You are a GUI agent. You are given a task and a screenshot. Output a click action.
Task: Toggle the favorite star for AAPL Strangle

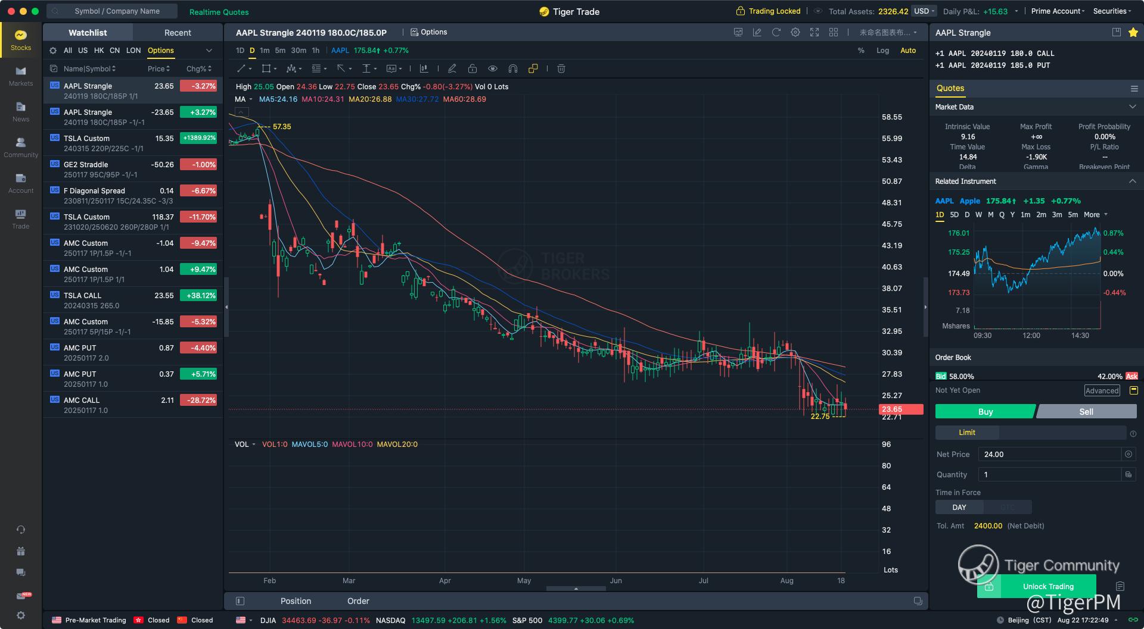click(1133, 33)
